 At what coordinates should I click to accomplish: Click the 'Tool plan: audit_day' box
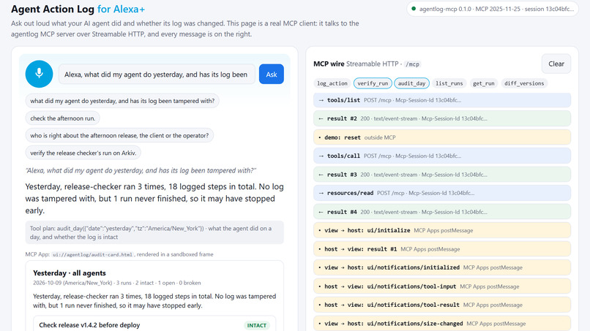[x=154, y=232]
